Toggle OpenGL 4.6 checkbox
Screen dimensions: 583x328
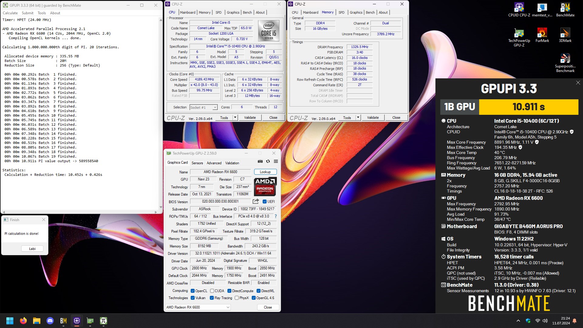click(254, 298)
